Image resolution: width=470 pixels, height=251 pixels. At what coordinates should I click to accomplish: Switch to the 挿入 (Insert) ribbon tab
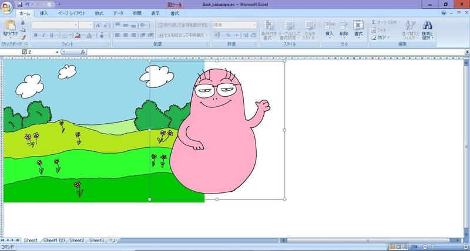click(44, 13)
